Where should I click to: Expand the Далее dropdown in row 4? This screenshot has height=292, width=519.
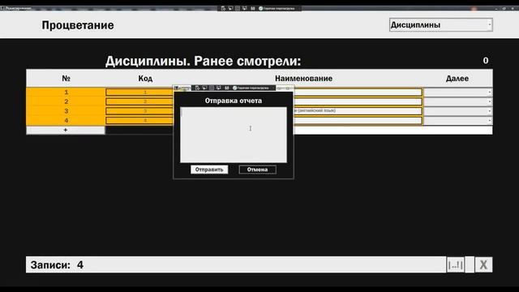457,121
